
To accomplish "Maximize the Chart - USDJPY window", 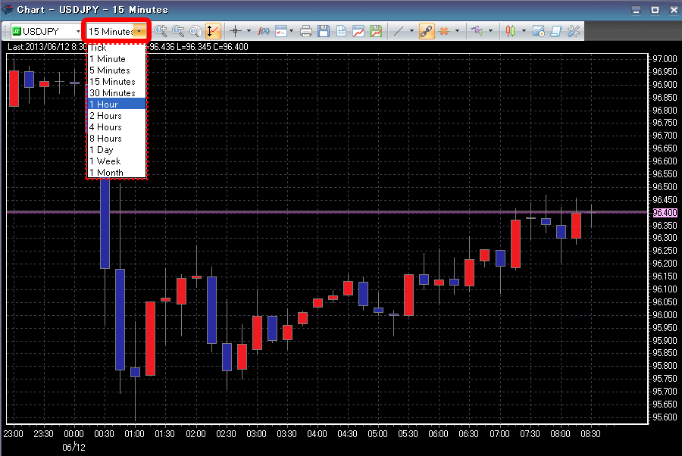I will (655, 10).
